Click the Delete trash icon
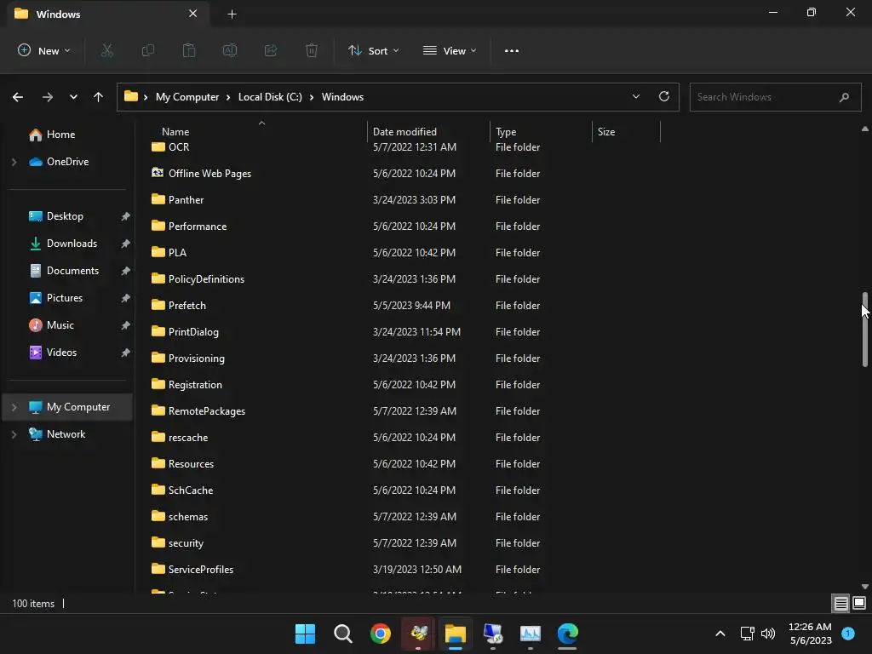 tap(312, 50)
